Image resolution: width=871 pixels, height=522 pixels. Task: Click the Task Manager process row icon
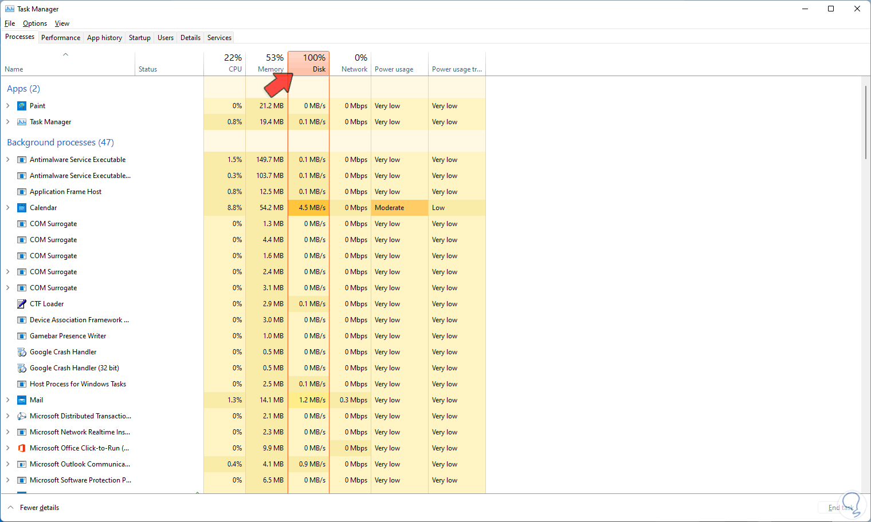(22, 122)
